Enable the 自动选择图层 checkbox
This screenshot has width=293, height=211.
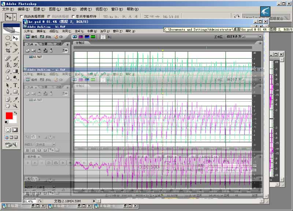coord(21,16)
